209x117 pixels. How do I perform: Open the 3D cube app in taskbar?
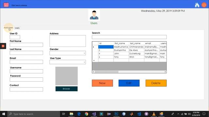pyautogui.click(x=124, y=114)
